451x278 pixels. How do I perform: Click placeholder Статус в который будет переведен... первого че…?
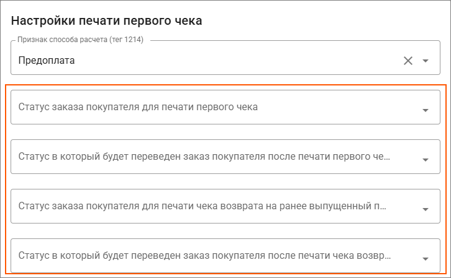(205, 157)
